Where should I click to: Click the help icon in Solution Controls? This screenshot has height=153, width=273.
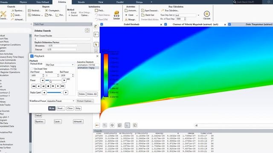pos(87,31)
